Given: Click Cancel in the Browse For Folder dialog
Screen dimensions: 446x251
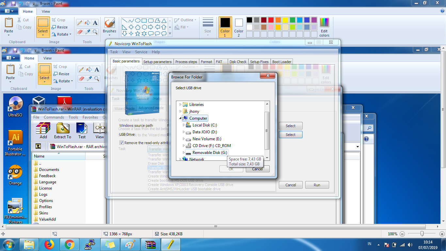Looking at the screenshot, I should pos(257,169).
